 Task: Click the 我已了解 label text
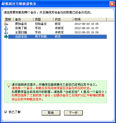point(15,112)
